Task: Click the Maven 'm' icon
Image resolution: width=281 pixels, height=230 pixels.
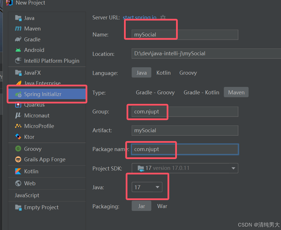Action: (18, 29)
